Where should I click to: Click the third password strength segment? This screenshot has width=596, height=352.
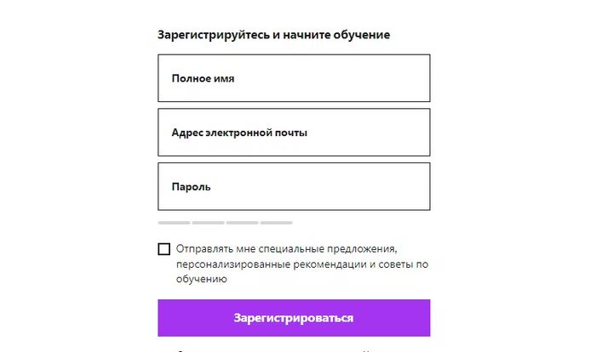(242, 223)
